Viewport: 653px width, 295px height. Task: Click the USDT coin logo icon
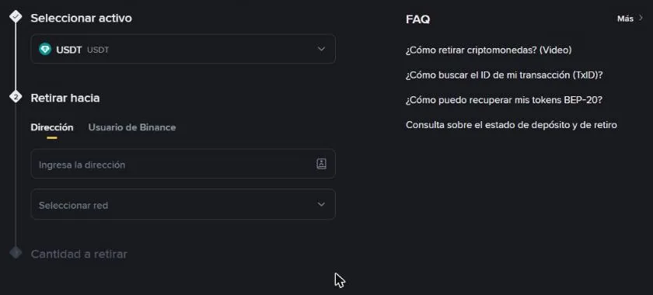[45, 49]
